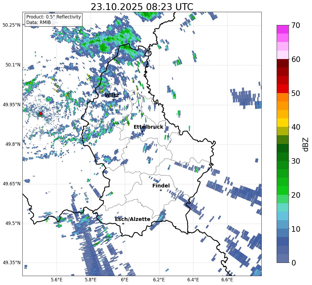
Task: Click the 70 label on the colorbar
Action: click(x=296, y=25)
